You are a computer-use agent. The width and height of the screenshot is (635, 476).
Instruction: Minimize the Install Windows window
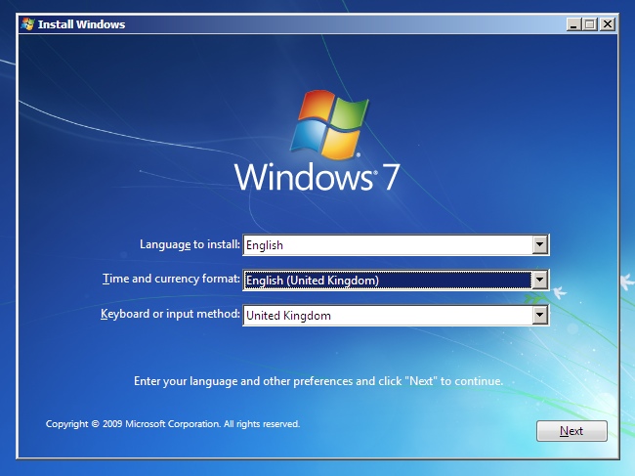[x=573, y=24]
